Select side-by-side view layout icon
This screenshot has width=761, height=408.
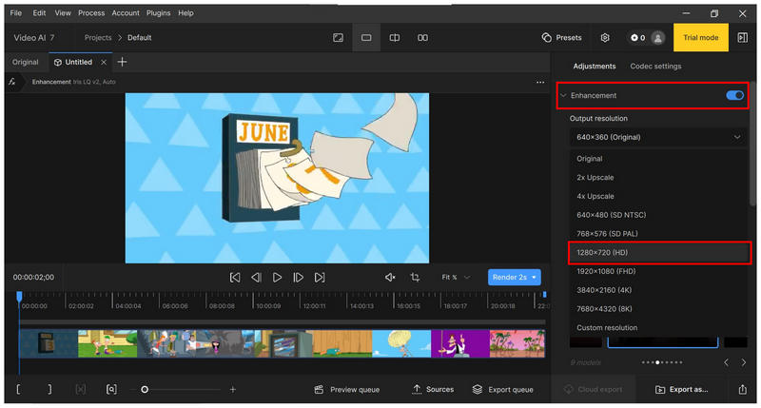pos(422,38)
